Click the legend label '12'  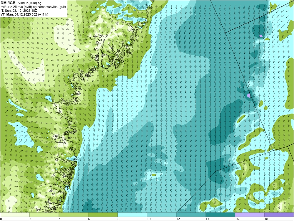178,219
